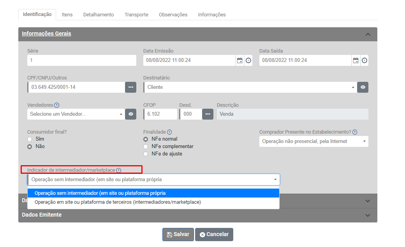Click the Cancelar button
Image resolution: width=405 pixels, height=247 pixels.
point(214,235)
